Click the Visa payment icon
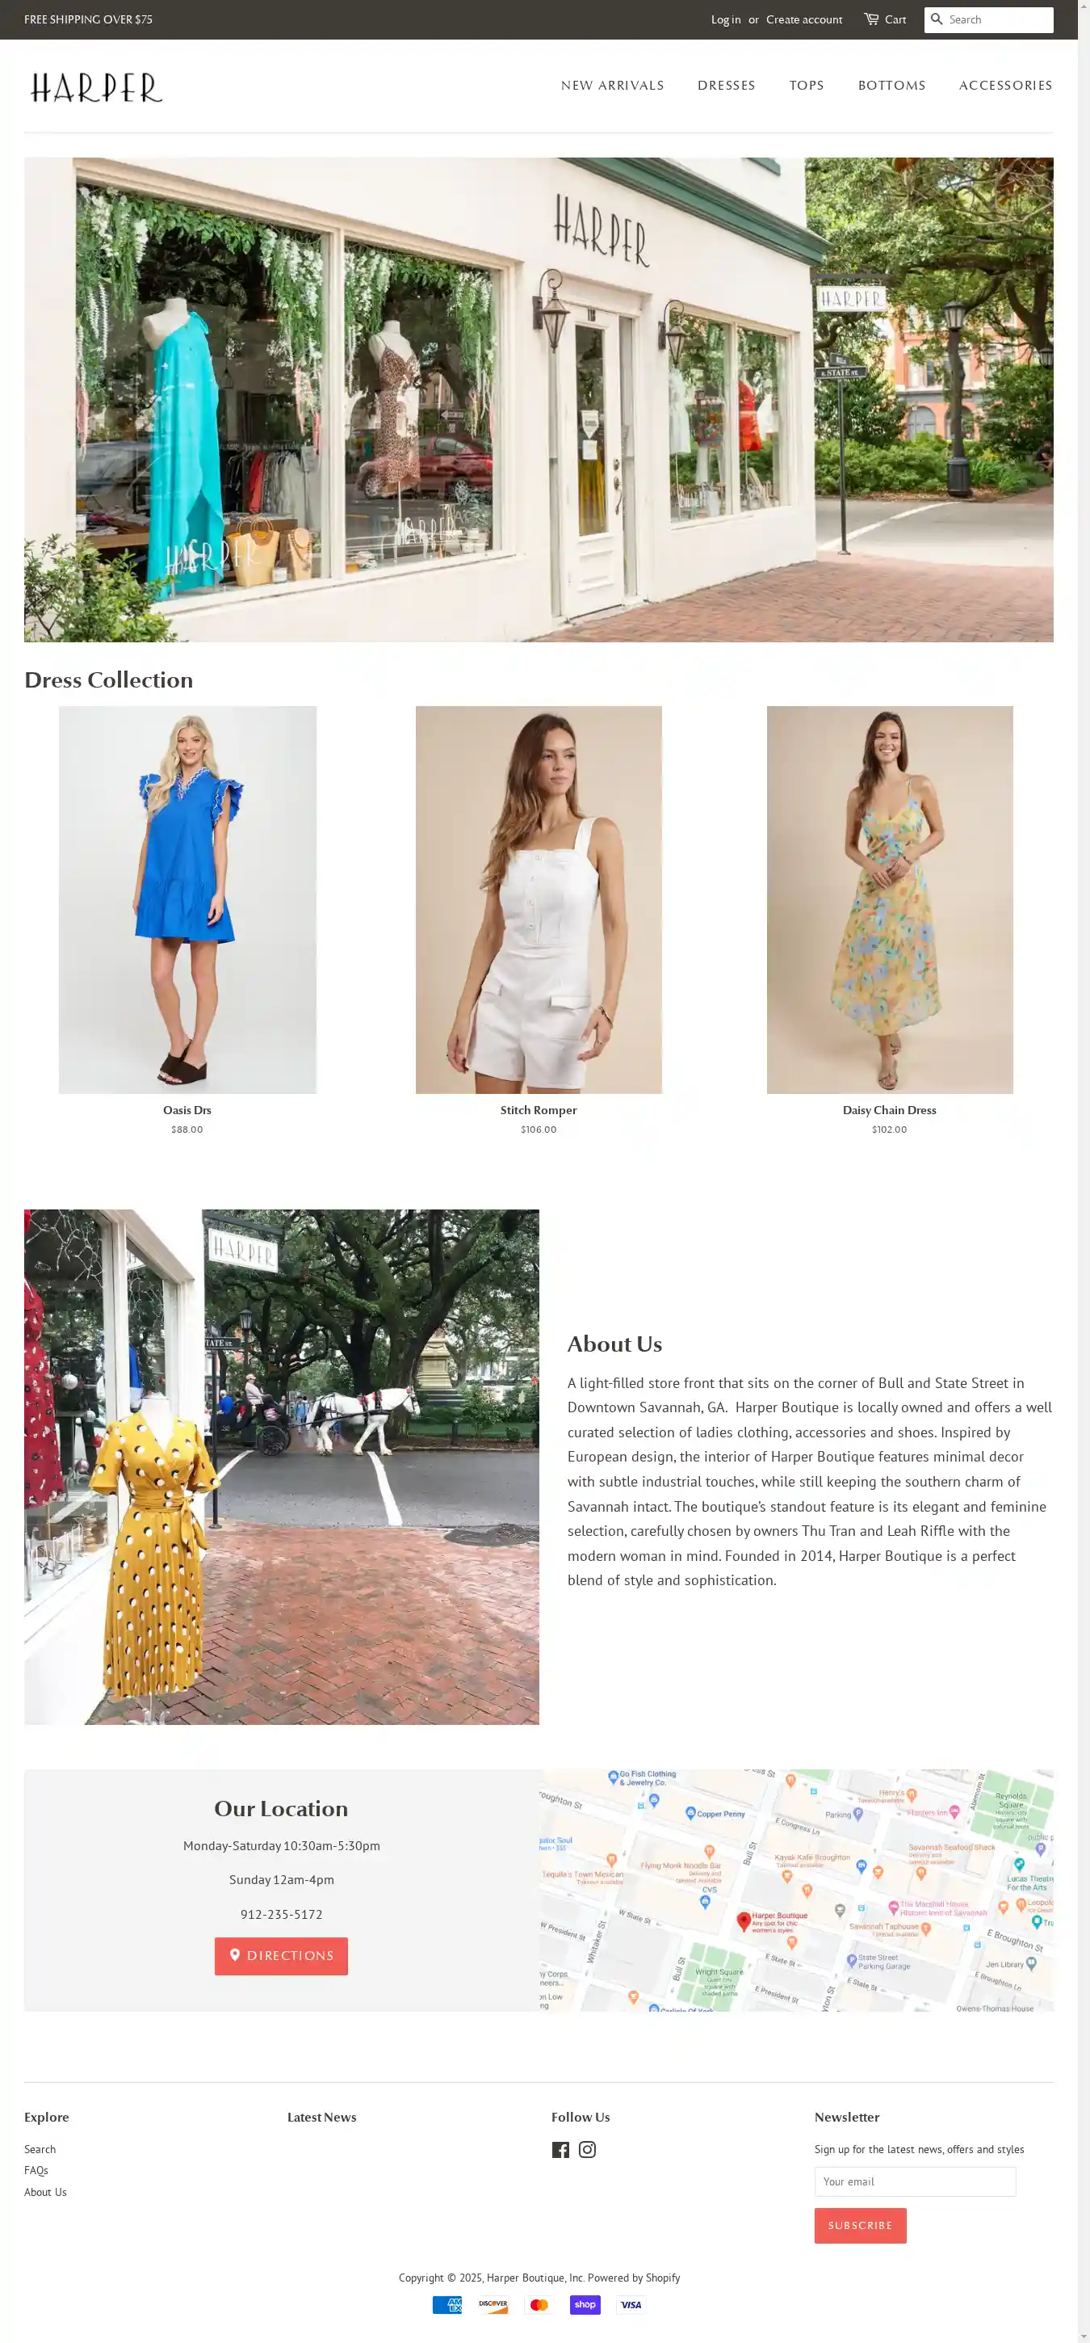The width and height of the screenshot is (1090, 2343). point(631,2304)
